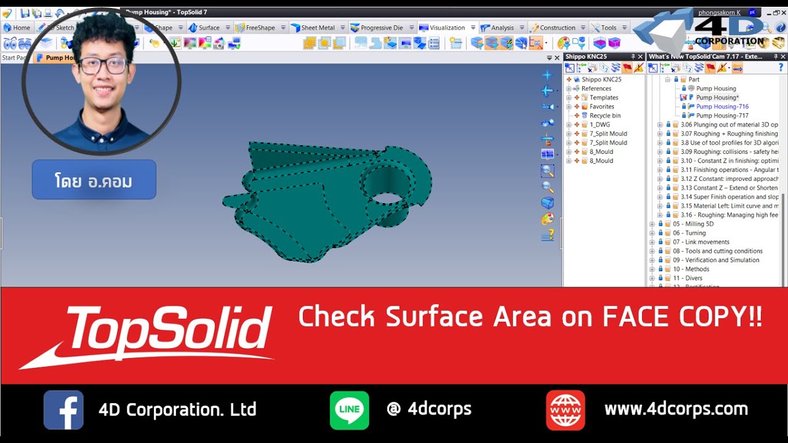
Task: Expand the 08 - Tools and cutting conditions folder
Action: tap(652, 251)
